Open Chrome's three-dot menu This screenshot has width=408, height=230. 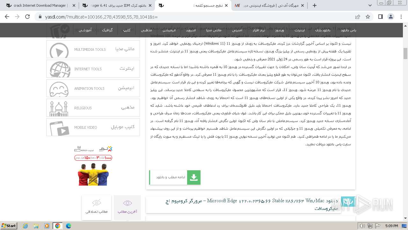pos(401,17)
